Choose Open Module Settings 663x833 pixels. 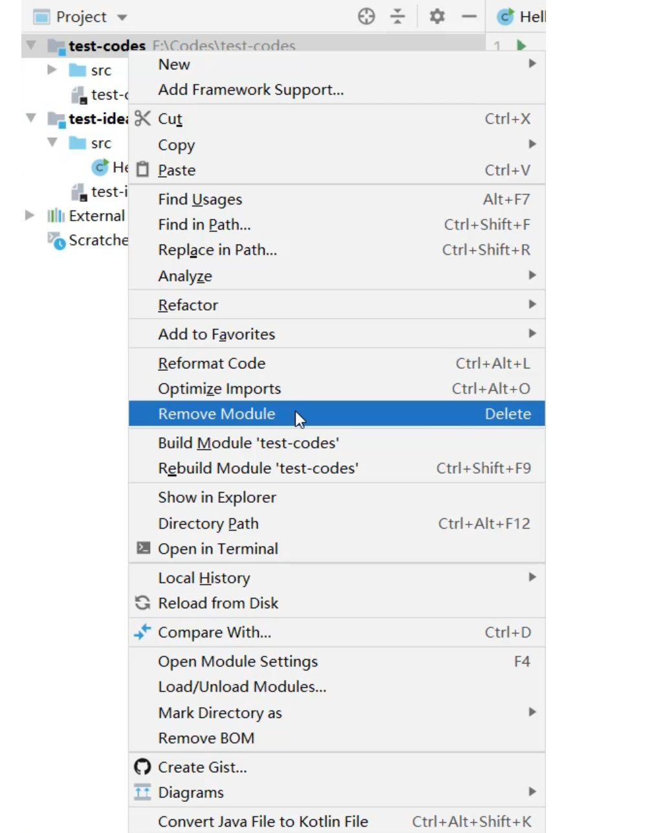tap(238, 661)
